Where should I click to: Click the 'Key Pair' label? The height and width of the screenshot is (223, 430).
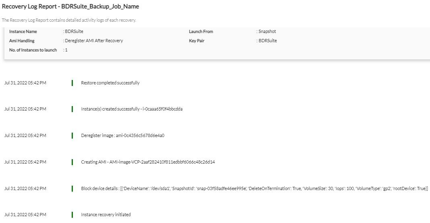click(x=196, y=41)
